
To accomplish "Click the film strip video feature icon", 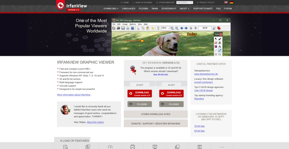I will 199,147.
